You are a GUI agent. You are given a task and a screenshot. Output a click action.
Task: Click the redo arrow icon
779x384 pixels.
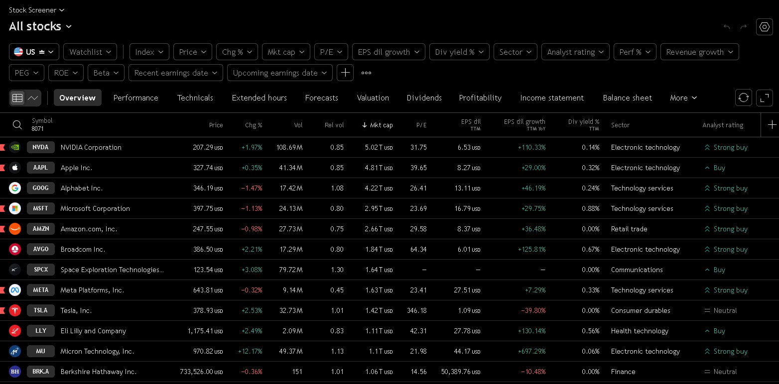coord(744,27)
